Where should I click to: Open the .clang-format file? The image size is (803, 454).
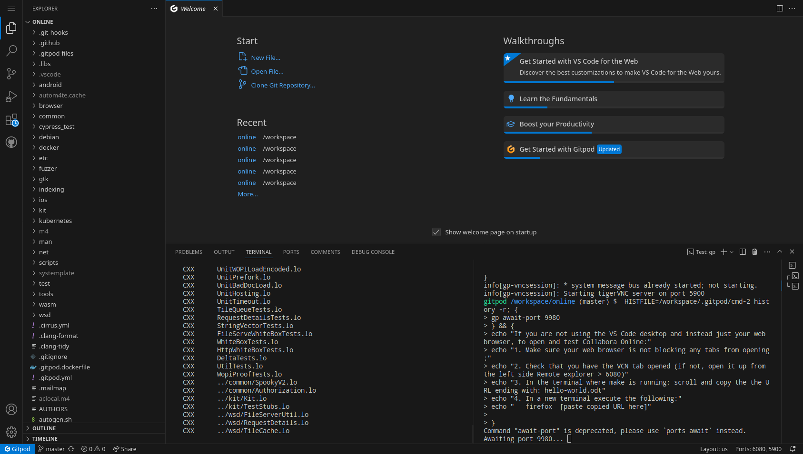point(94,336)
